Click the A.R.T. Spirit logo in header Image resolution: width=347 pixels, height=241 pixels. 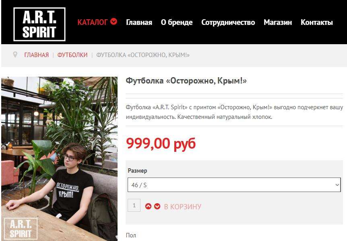pyautogui.click(x=39, y=24)
